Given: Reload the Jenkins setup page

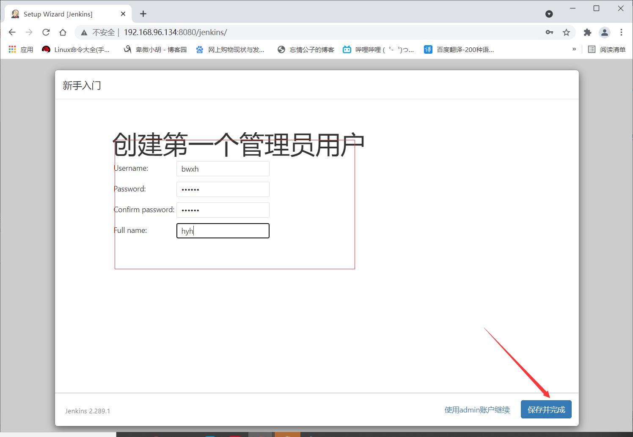Looking at the screenshot, I should tap(46, 32).
